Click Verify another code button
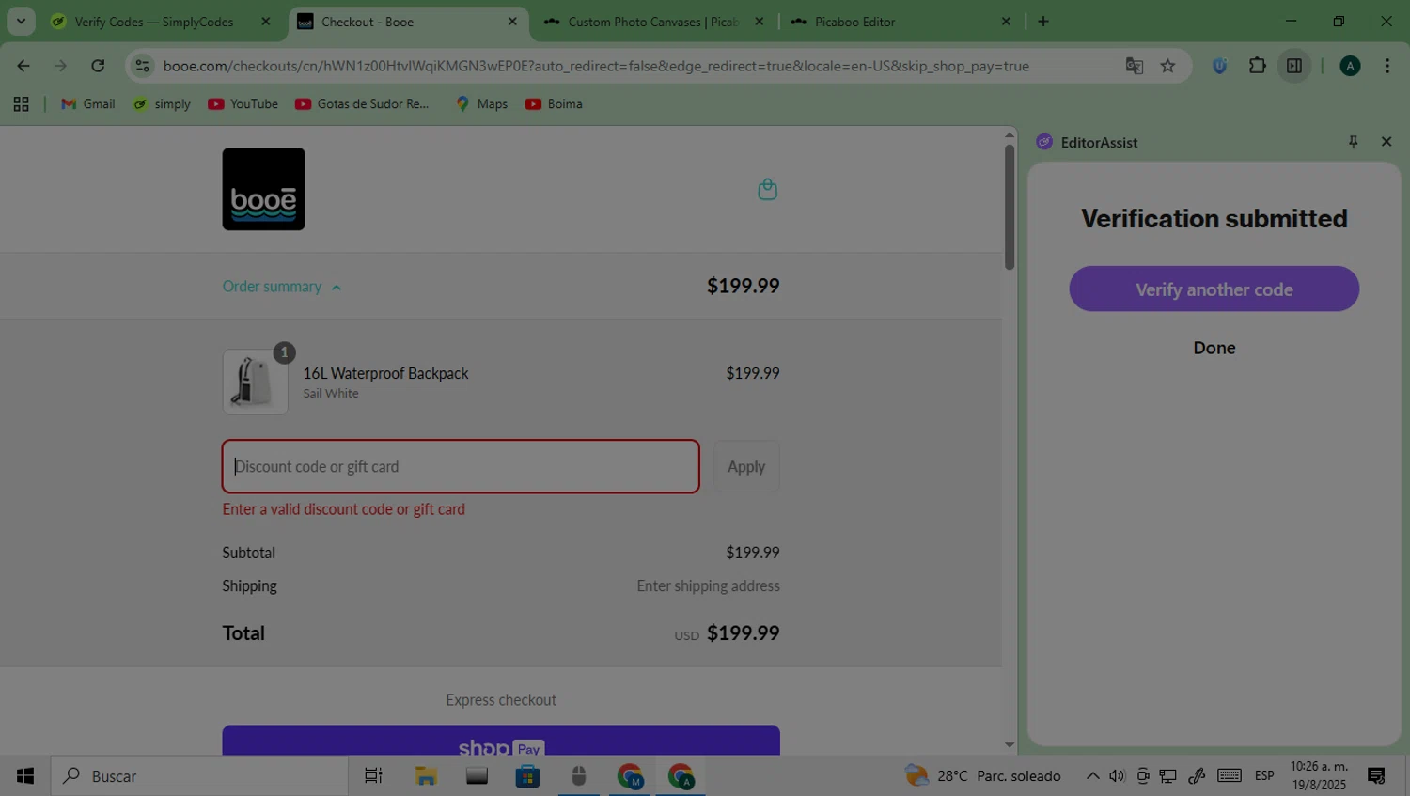Screen dimensions: 1410x796 pos(1214,289)
